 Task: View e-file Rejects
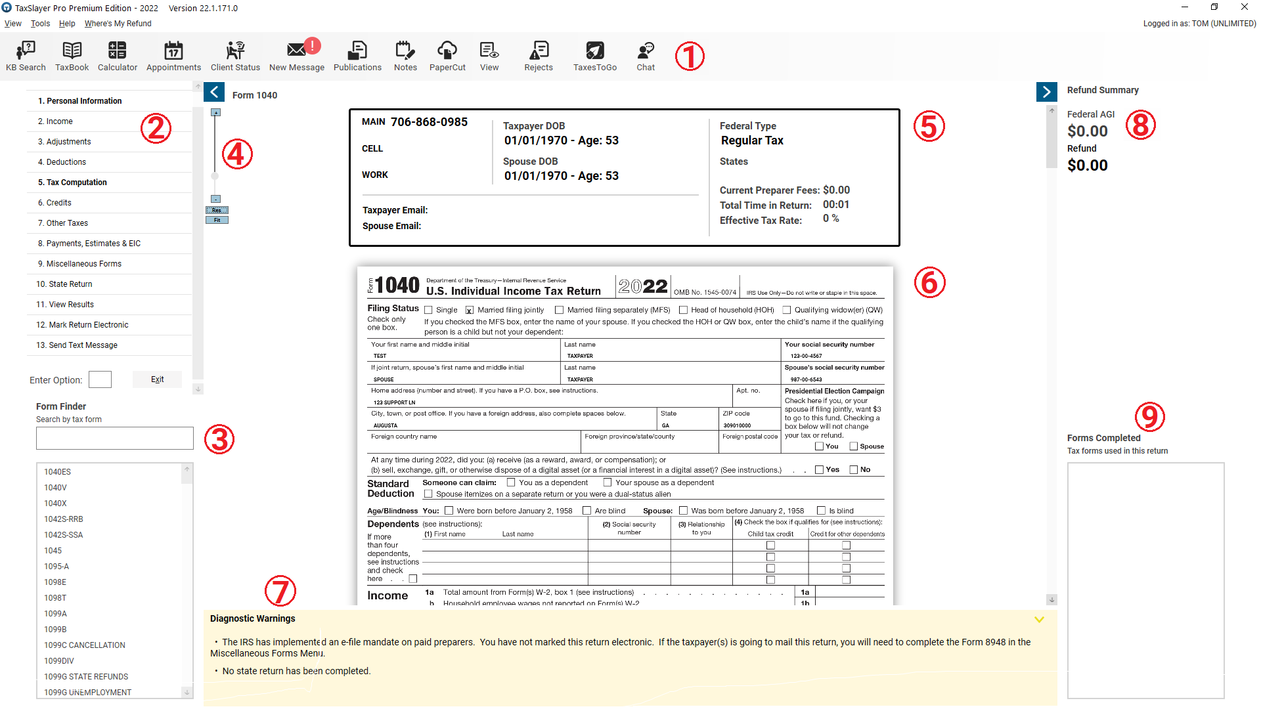[x=539, y=56]
